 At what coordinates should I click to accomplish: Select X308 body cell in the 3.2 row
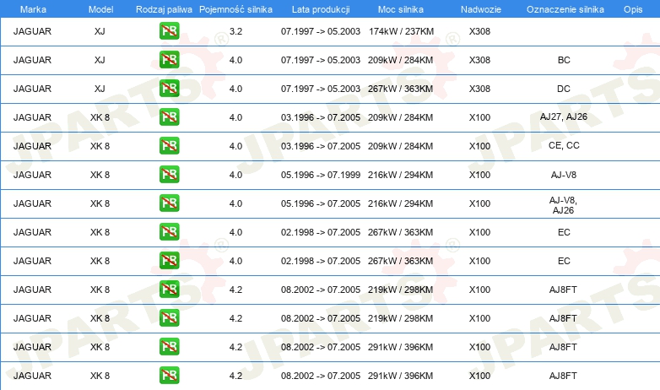tap(480, 31)
